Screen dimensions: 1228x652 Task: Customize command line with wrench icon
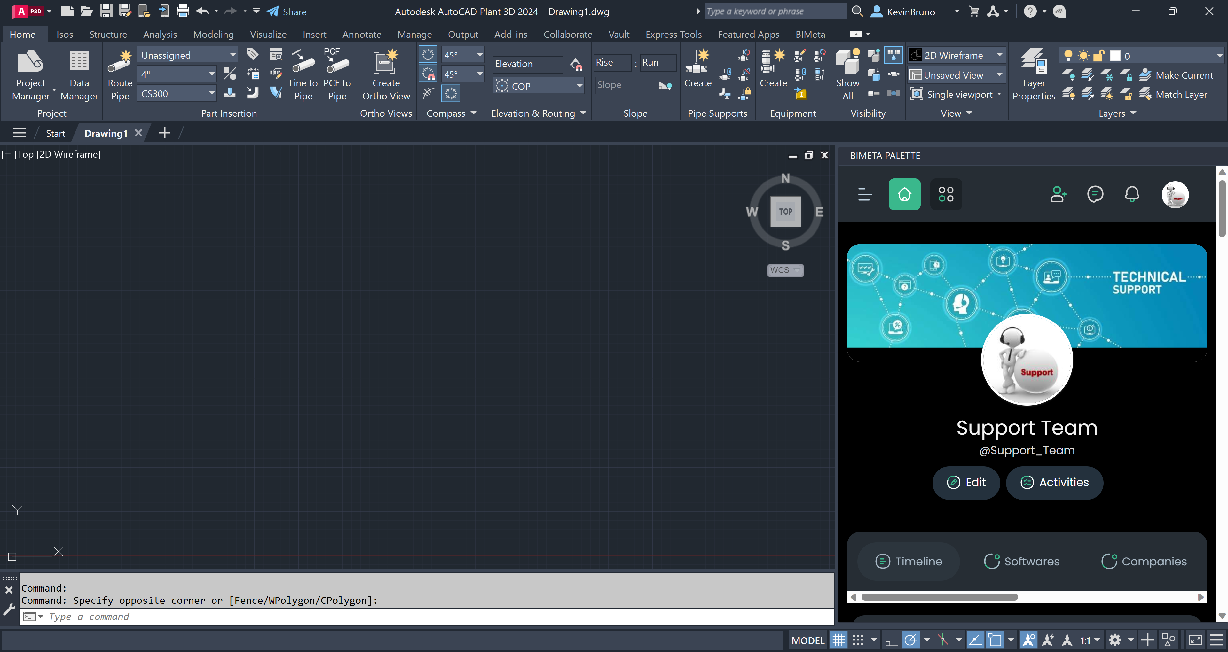coord(9,609)
